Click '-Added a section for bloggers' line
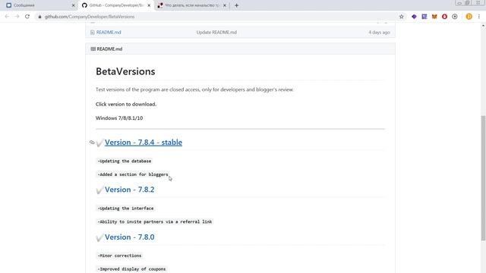This screenshot has height=273, width=486. 133,174
